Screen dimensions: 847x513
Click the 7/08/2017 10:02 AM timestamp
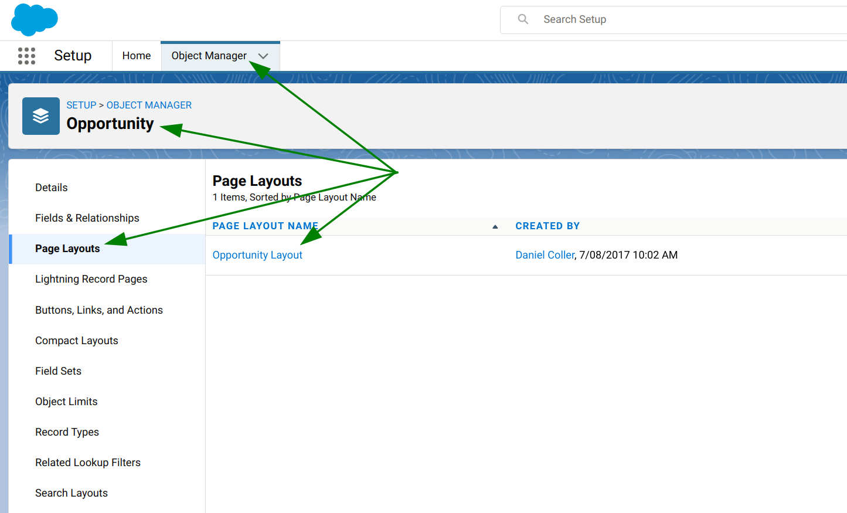[x=628, y=255]
